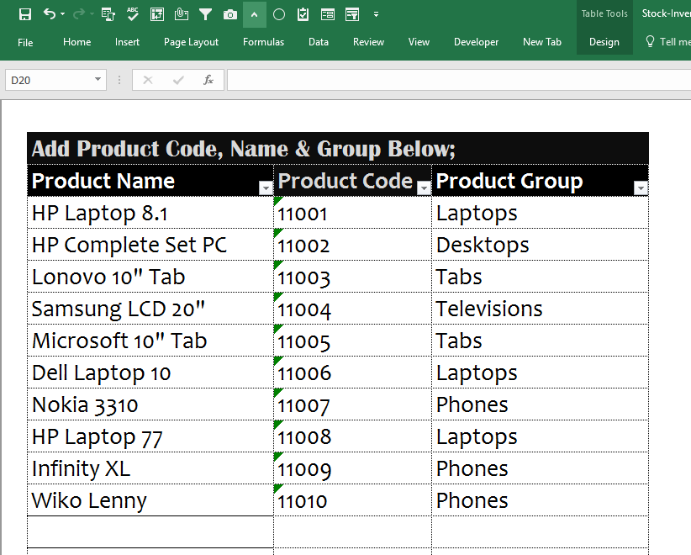This screenshot has height=555, width=691.
Task: Click the PivotTable swap icon
Action: pyautogui.click(x=157, y=14)
